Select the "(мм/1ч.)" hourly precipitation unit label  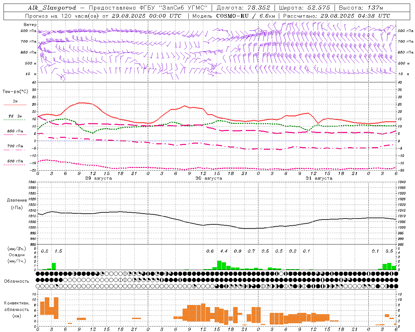16,261
